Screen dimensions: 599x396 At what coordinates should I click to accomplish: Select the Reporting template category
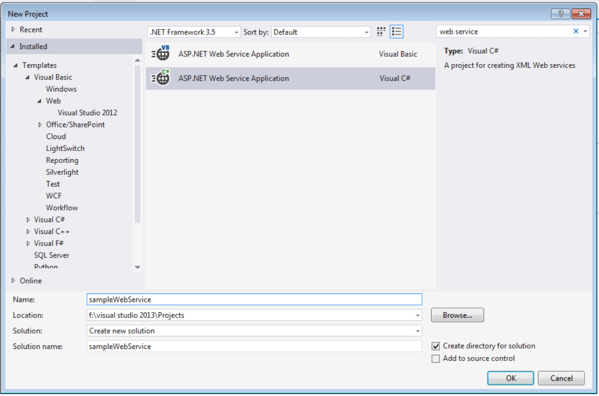coord(62,160)
